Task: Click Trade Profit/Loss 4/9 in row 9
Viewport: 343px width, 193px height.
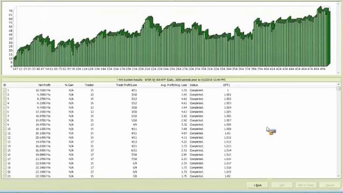Action: pos(135,124)
